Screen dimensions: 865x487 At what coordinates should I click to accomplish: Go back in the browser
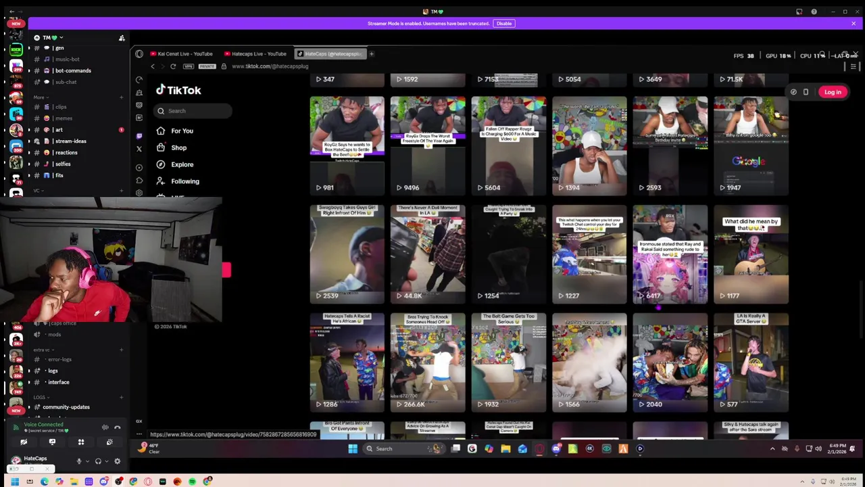(x=153, y=66)
